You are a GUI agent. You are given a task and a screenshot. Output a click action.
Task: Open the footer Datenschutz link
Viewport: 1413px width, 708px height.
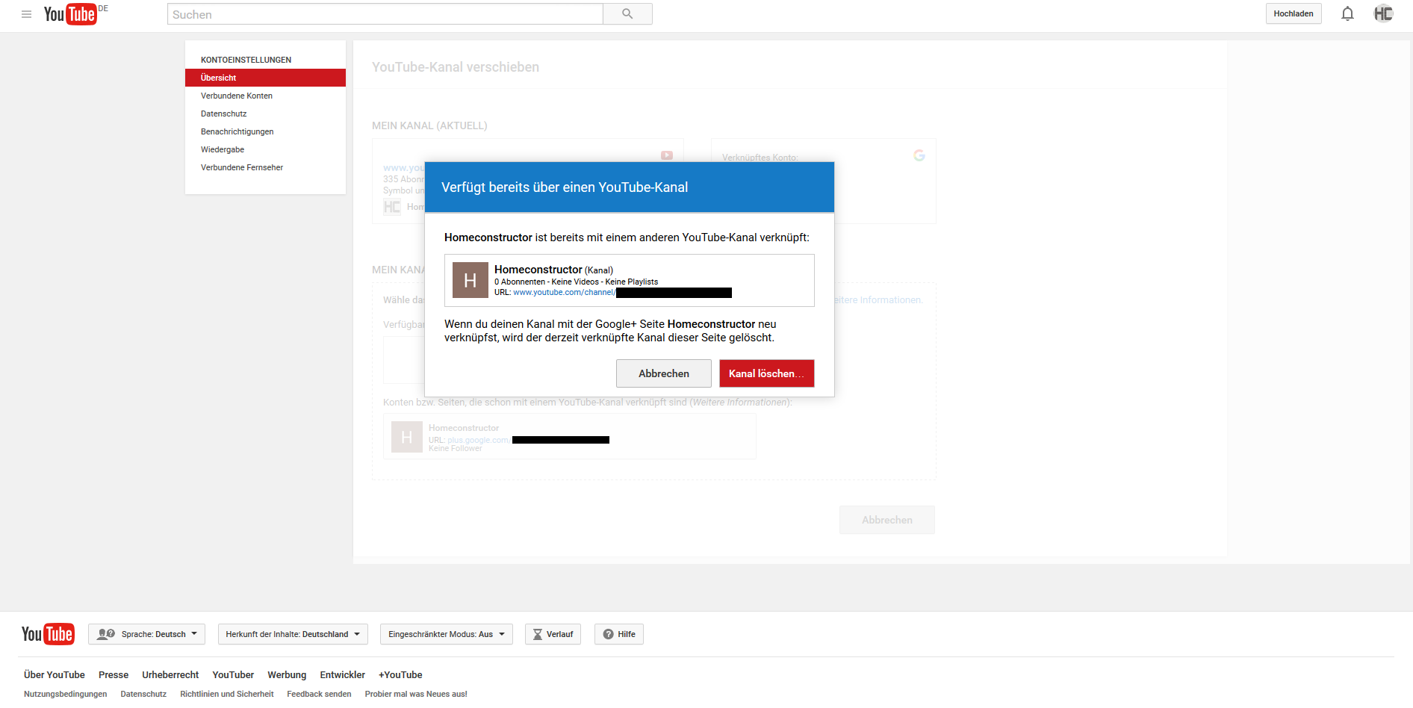pyautogui.click(x=143, y=695)
